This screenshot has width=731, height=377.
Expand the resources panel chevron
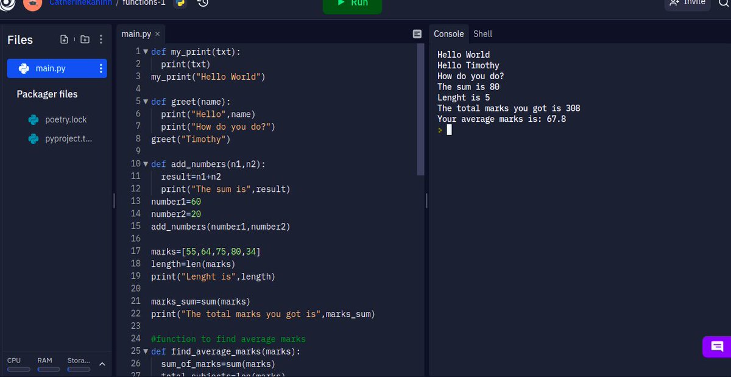(x=102, y=364)
